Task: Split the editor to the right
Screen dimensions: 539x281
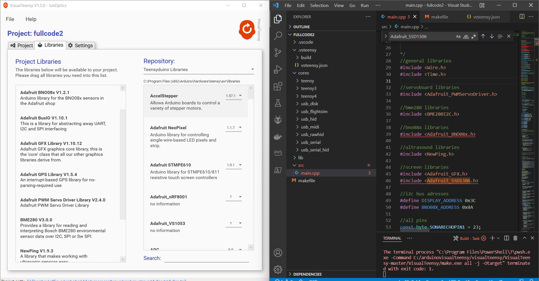Action: tap(522, 17)
